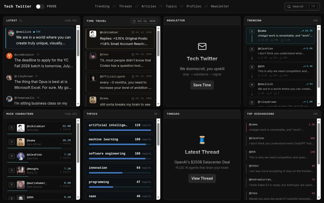The height and width of the screenshot is (203, 324).
Task: Open the Jul 13, 2026 date picker
Action: pos(144,21)
